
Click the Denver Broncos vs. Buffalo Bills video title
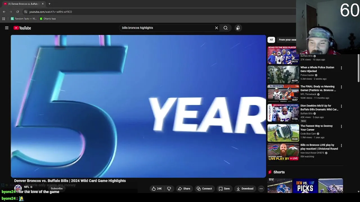[x=70, y=181]
